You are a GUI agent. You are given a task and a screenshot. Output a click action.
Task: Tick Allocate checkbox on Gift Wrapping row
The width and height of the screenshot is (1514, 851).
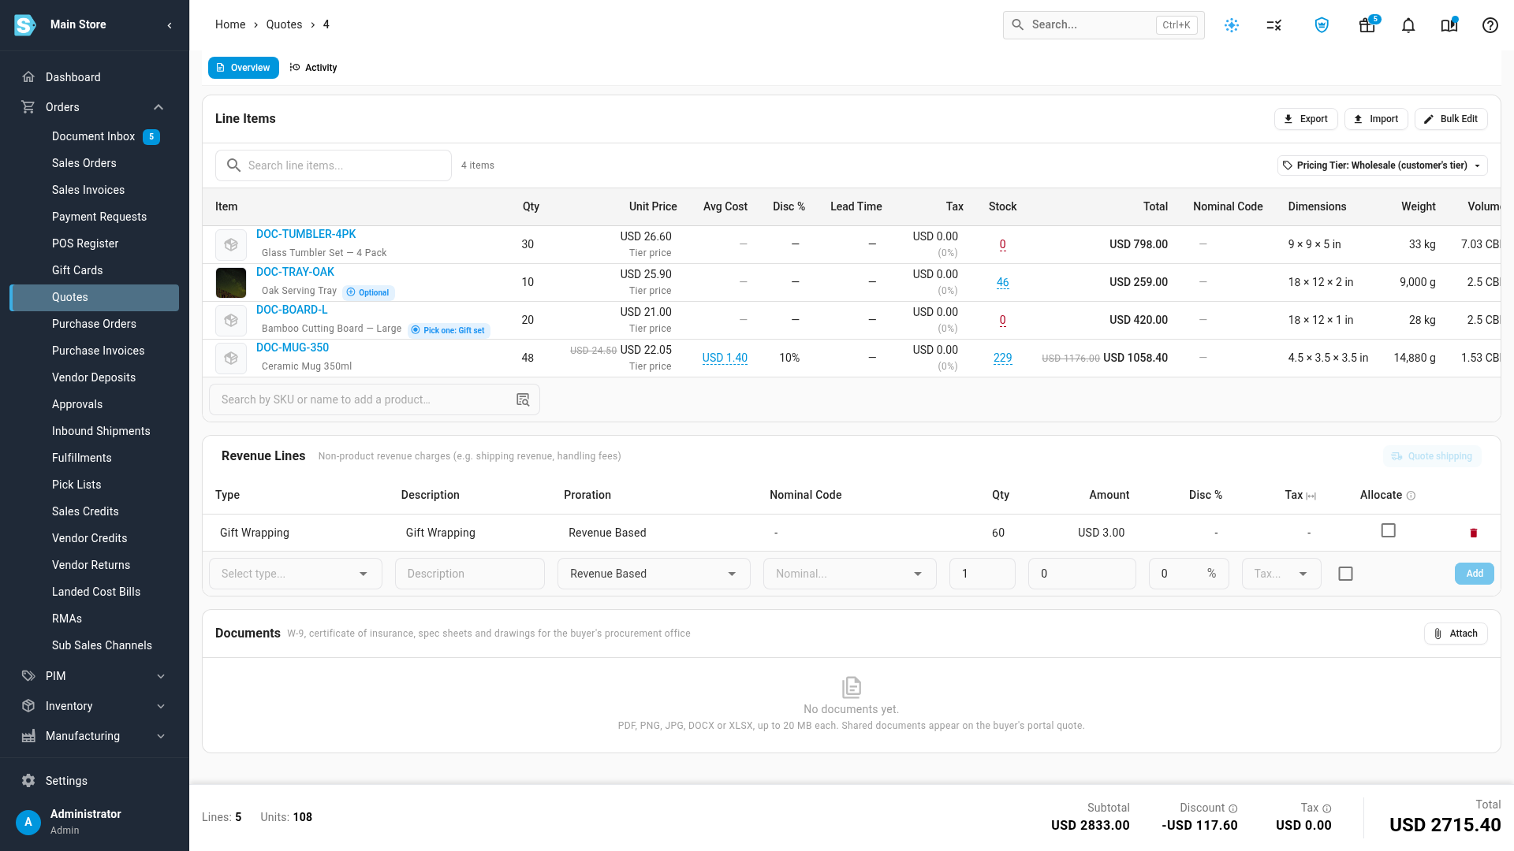tap(1389, 531)
